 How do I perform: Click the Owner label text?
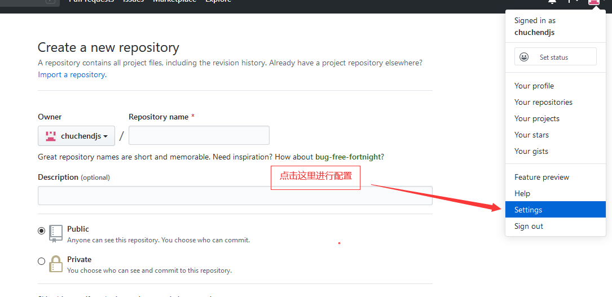click(50, 117)
